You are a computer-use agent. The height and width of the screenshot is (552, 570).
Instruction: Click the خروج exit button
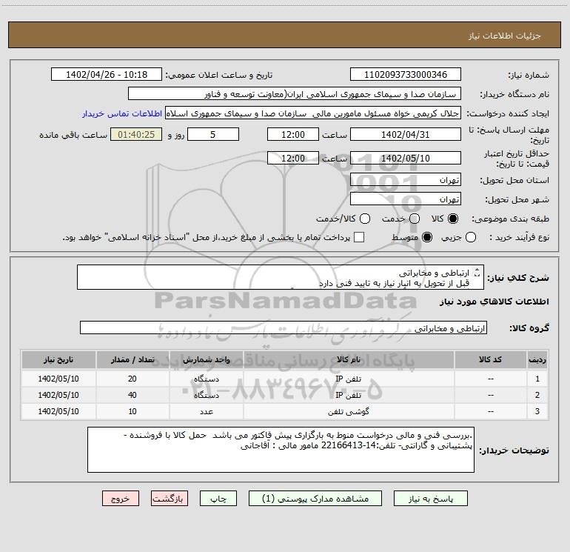tap(121, 499)
